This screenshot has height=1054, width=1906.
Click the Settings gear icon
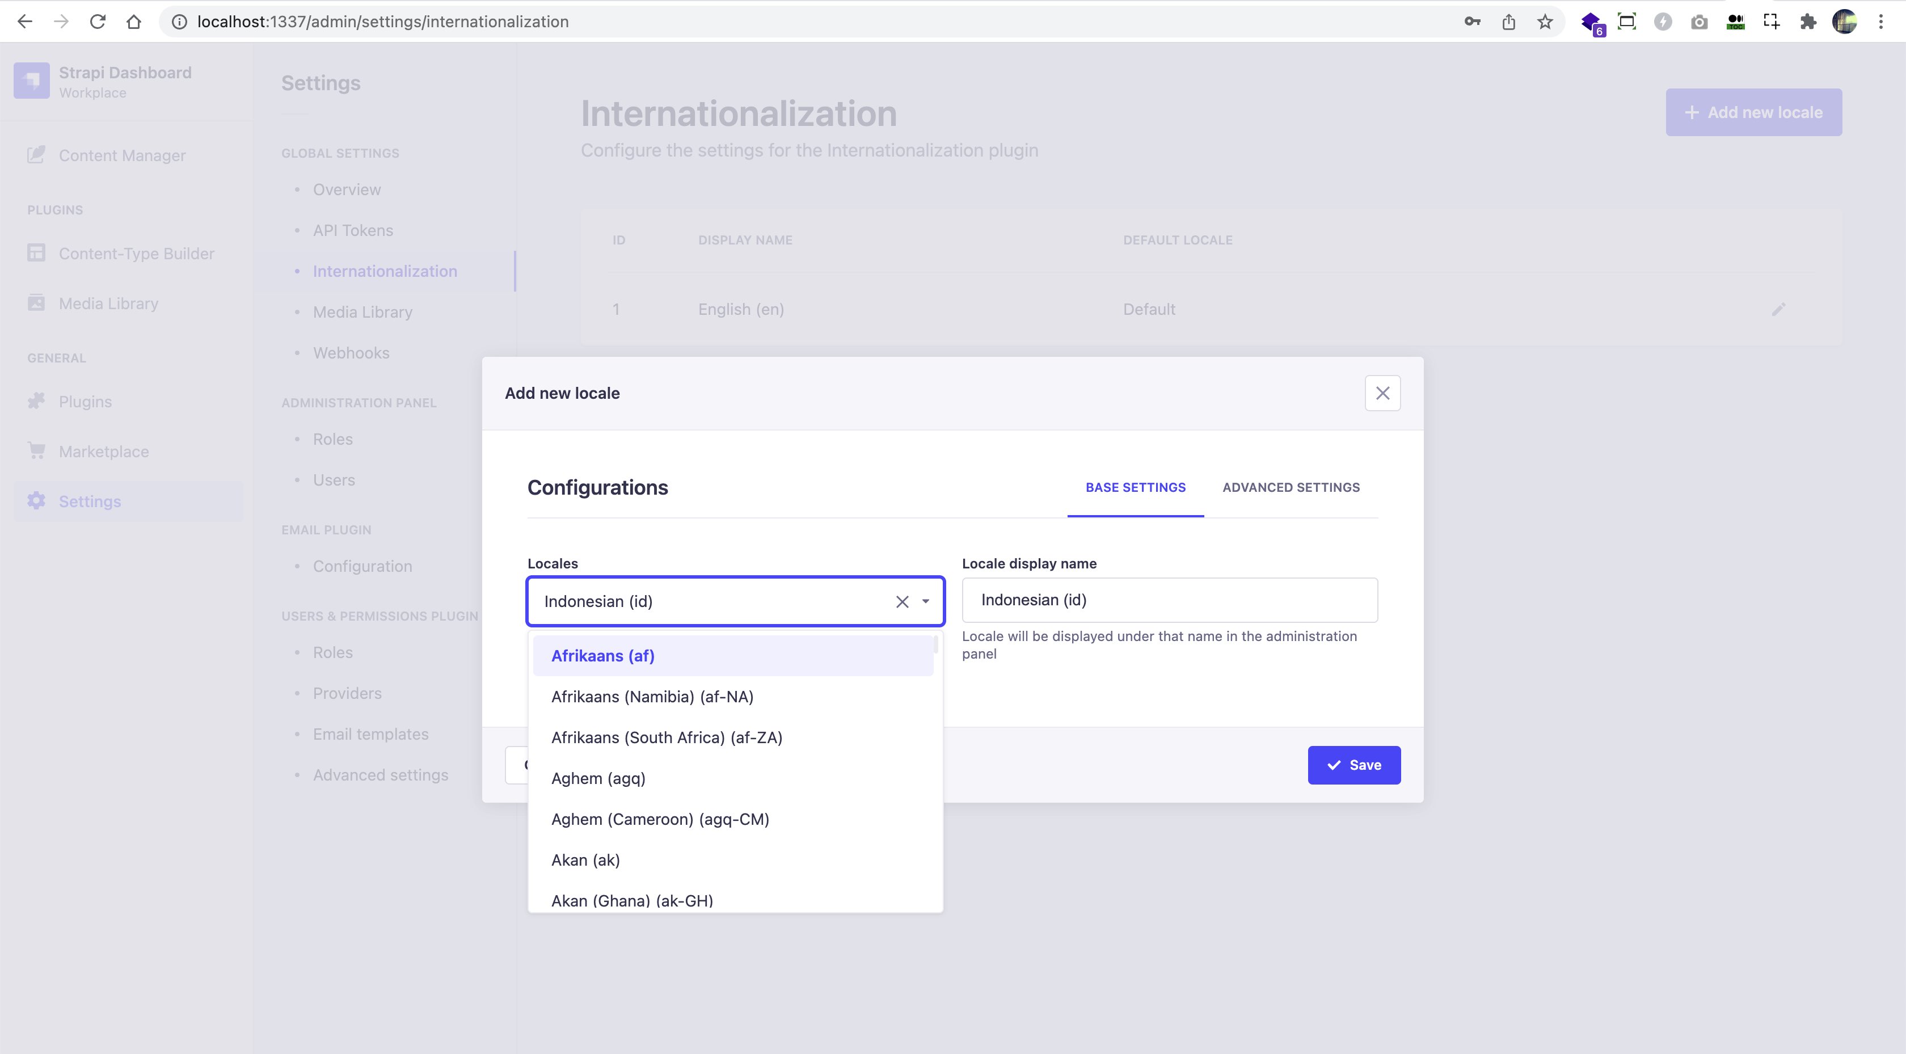click(x=36, y=501)
